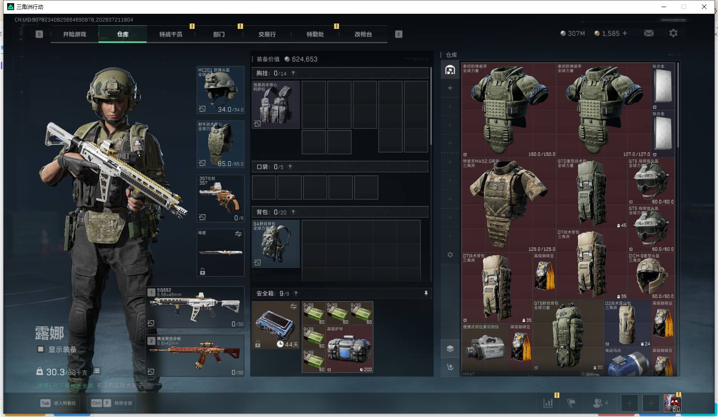Open the mail envelope icon
This screenshot has width=718, height=417.
pyautogui.click(x=649, y=33)
